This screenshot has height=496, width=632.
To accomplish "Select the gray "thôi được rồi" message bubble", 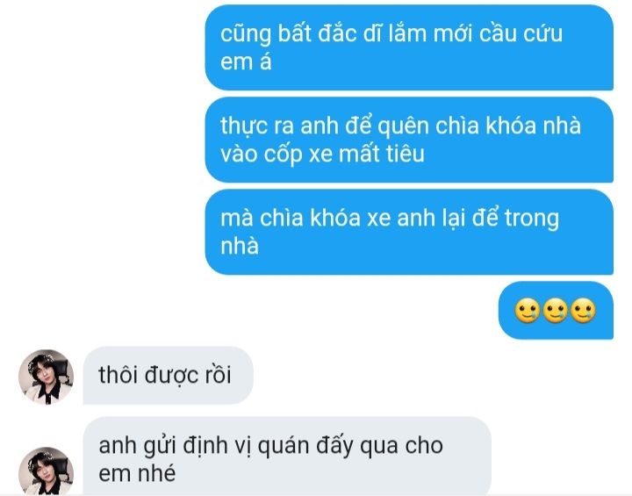I will click(168, 375).
